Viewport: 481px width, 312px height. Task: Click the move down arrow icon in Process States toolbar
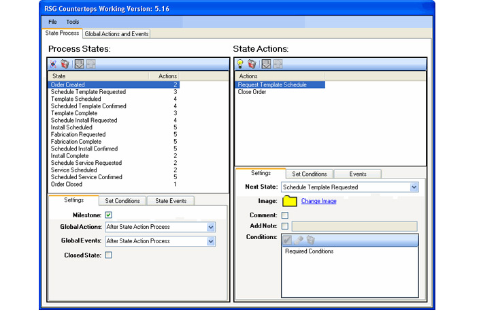[80, 64]
